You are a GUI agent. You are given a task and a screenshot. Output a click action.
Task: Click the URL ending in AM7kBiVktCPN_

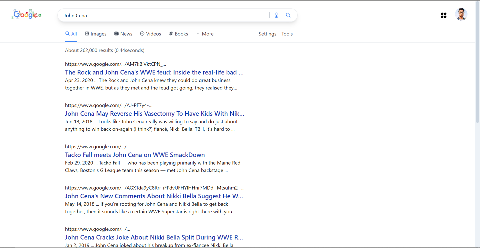[115, 64]
